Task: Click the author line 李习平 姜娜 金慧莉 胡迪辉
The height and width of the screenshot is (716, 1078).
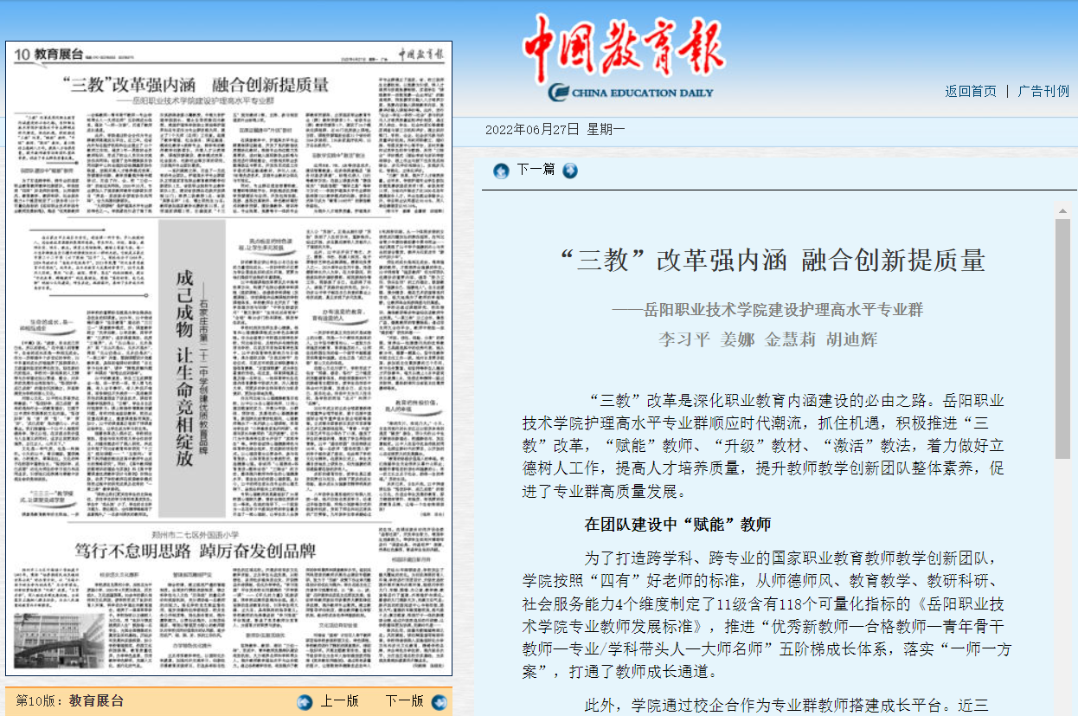Action: tap(768, 339)
